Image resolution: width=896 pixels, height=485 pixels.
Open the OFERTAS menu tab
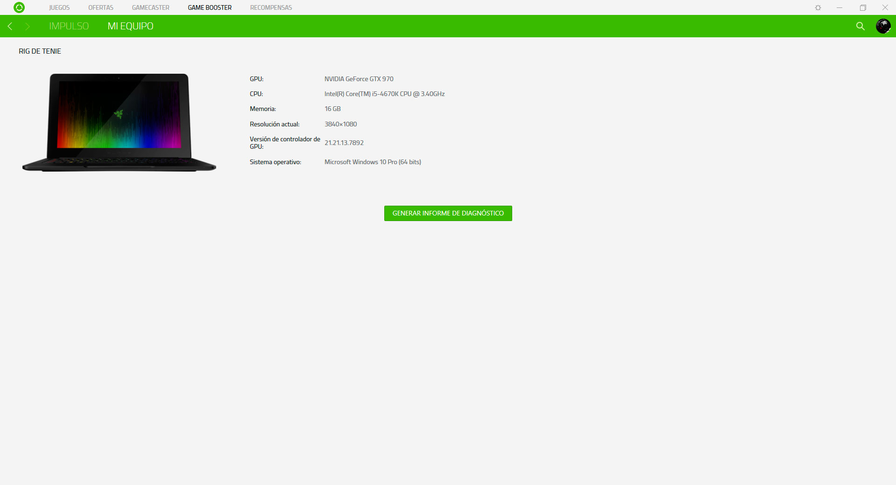point(101,7)
